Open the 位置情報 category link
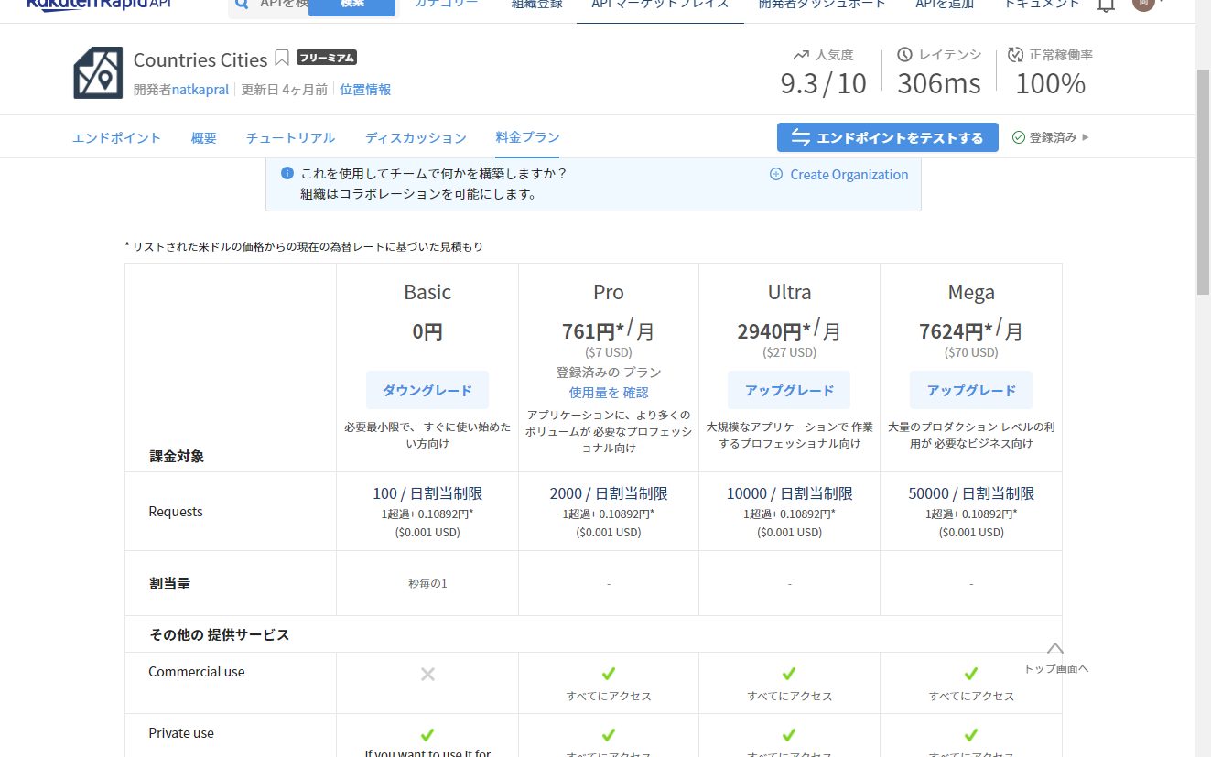This screenshot has height=757, width=1211. pos(365,89)
